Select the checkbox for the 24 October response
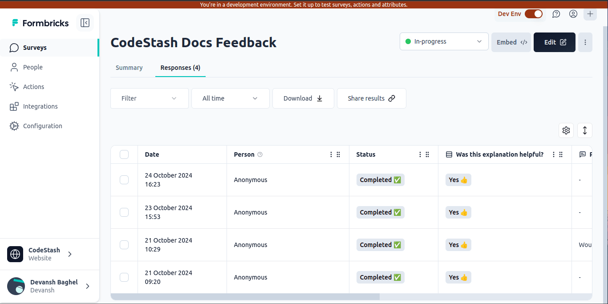 (124, 180)
